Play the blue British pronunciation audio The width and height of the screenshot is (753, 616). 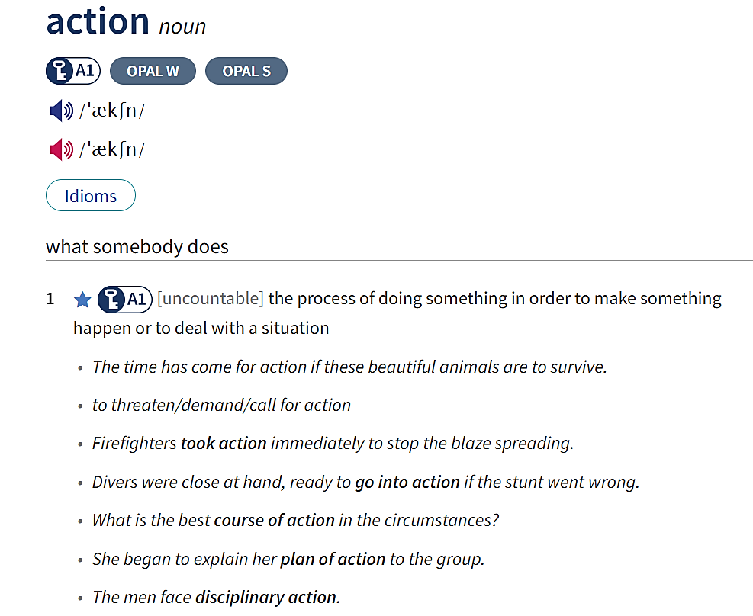click(61, 111)
